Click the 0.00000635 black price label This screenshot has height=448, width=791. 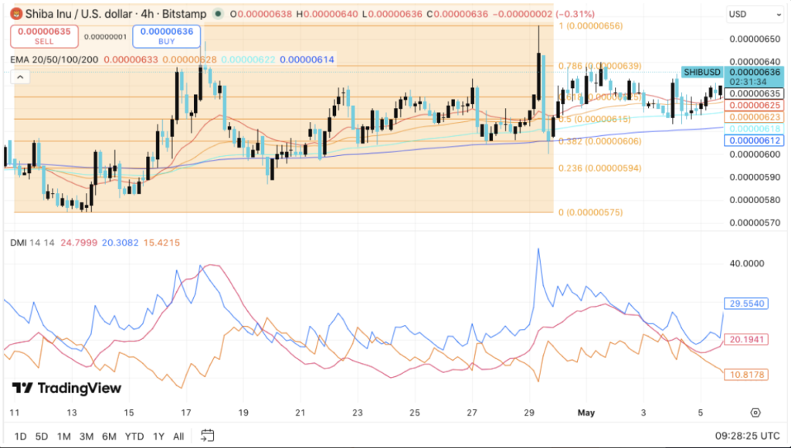coord(754,93)
